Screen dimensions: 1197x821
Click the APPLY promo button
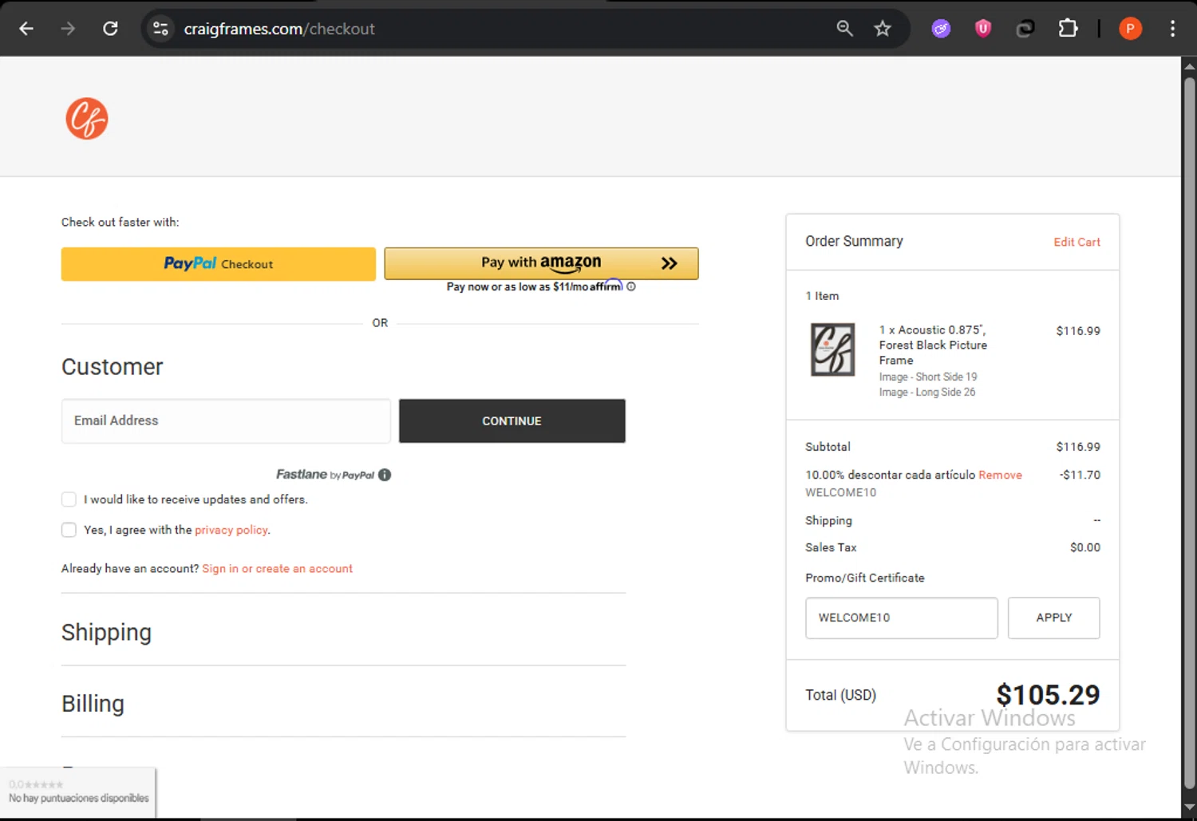[1053, 618]
